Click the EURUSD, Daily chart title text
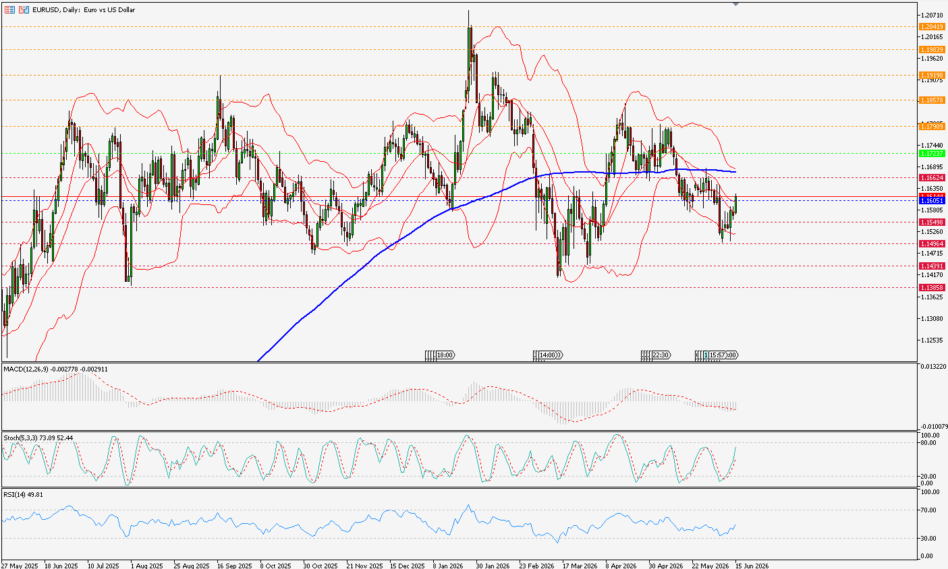Screen dimensions: 948x569 [84, 10]
